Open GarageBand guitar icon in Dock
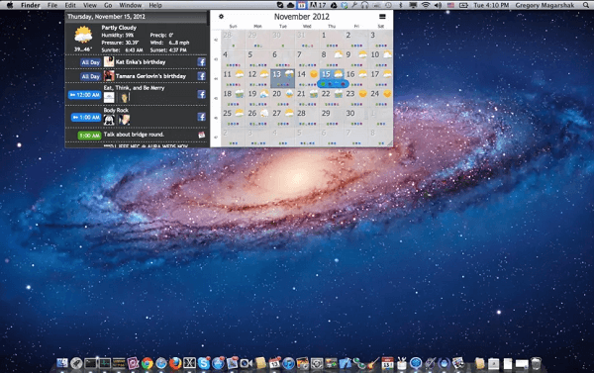 click(x=374, y=363)
